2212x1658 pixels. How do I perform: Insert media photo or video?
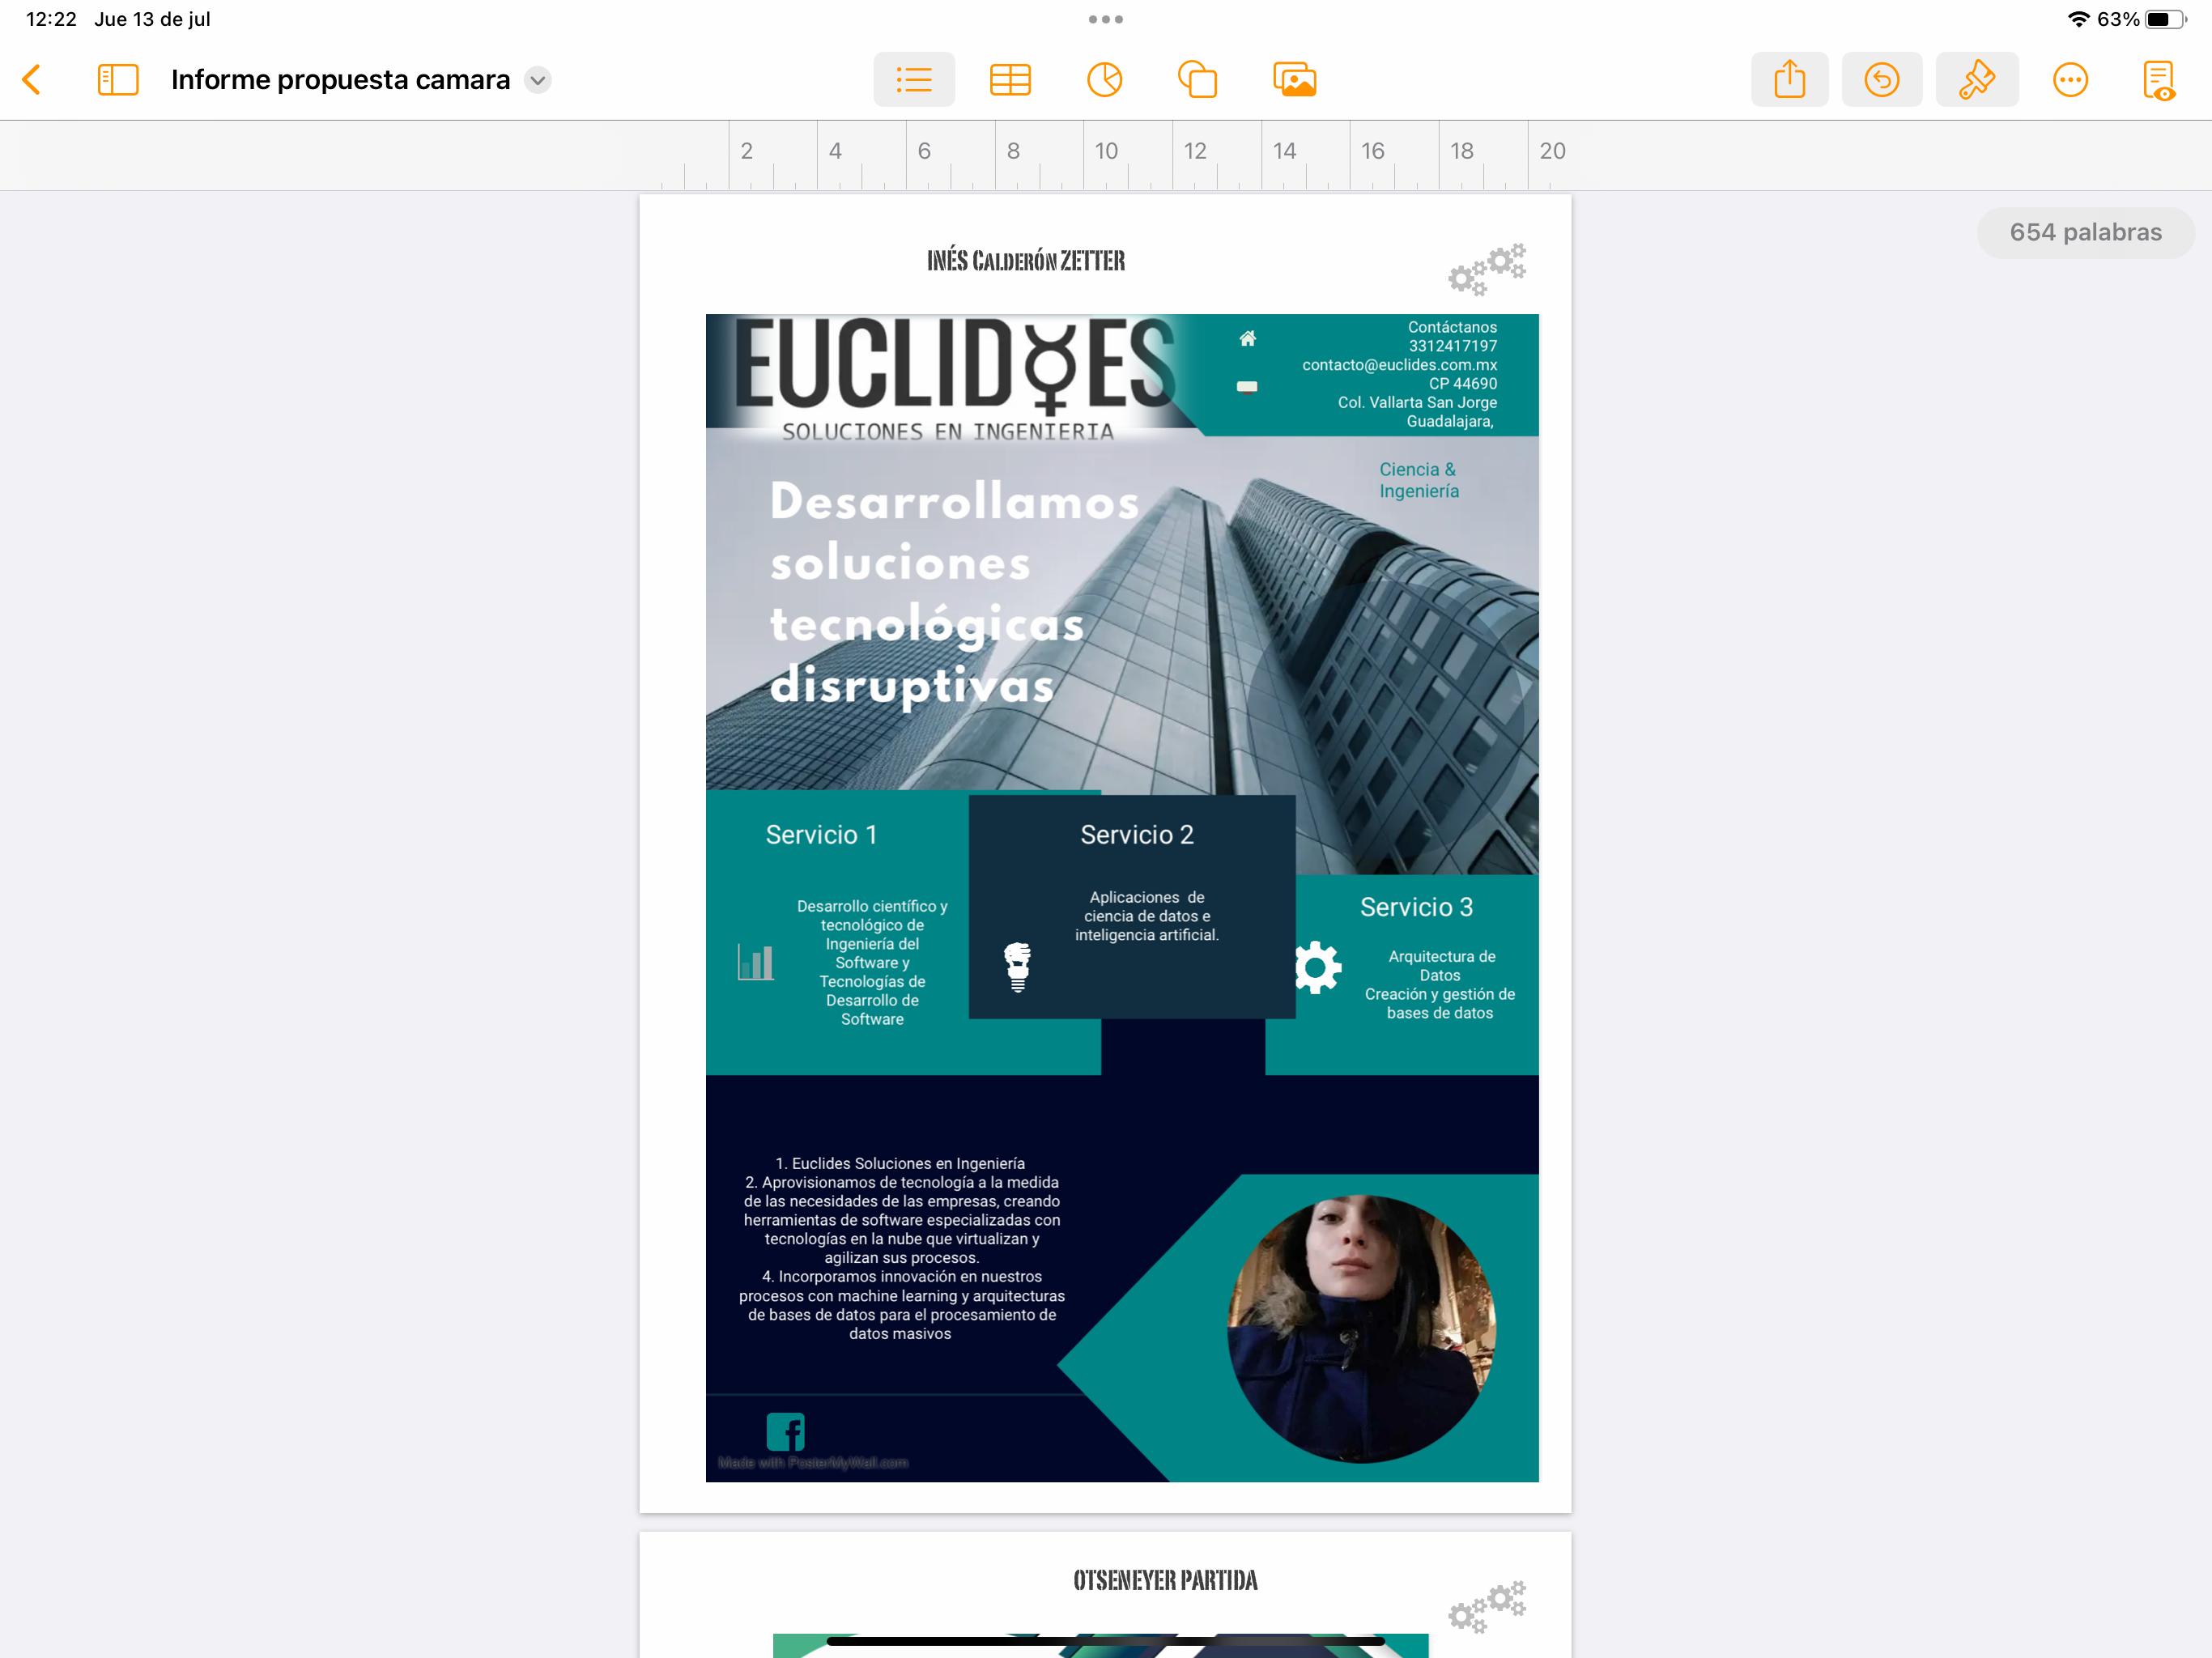(x=1294, y=80)
